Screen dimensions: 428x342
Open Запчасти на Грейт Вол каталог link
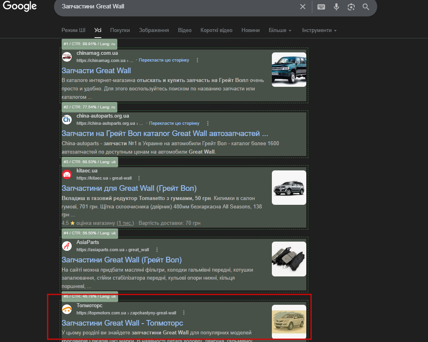pyautogui.click(x=165, y=133)
